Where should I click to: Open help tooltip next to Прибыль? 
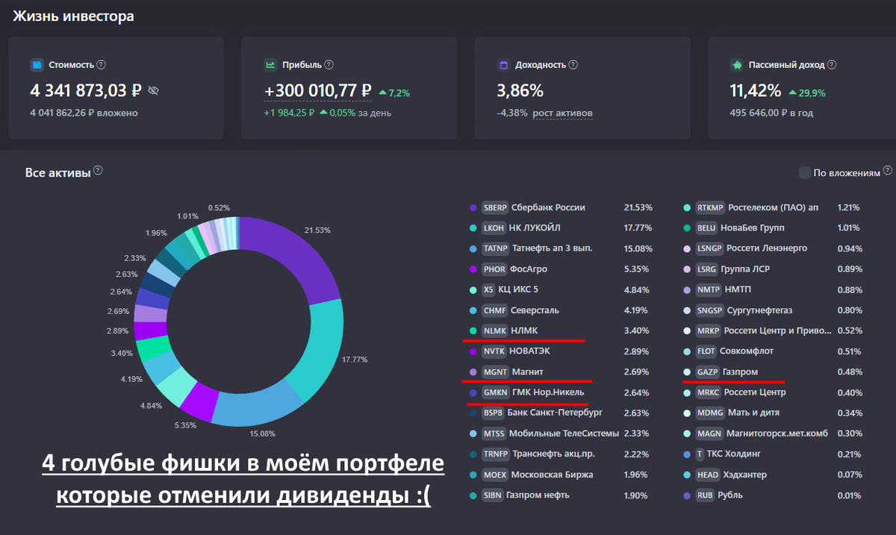pos(329,65)
